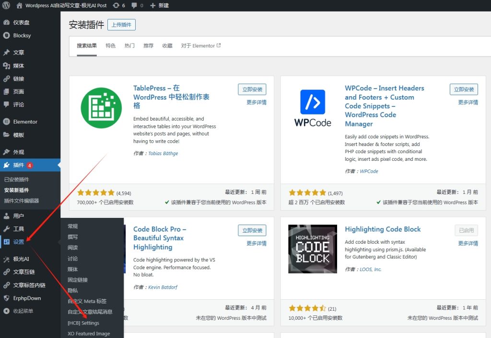
Task: Click the 文章互链 link icon
Action: (x=6, y=272)
